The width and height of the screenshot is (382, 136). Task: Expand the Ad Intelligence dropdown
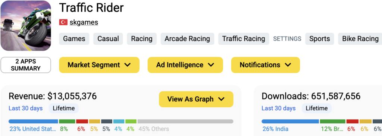[x=185, y=65]
